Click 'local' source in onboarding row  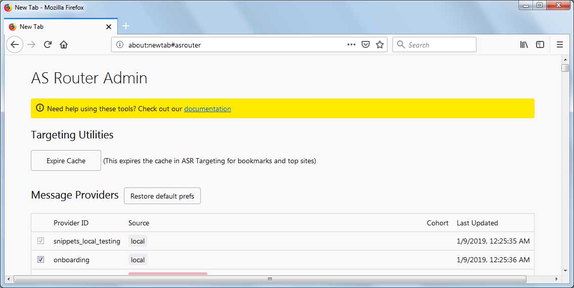pos(138,260)
